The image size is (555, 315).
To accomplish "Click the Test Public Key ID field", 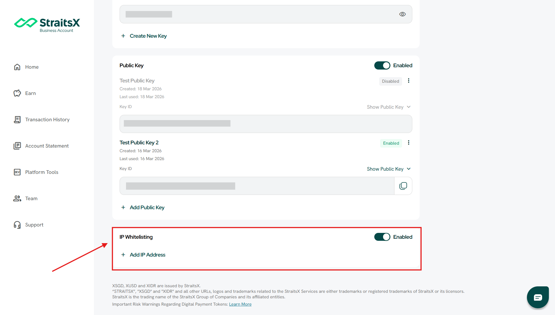I will [x=266, y=124].
